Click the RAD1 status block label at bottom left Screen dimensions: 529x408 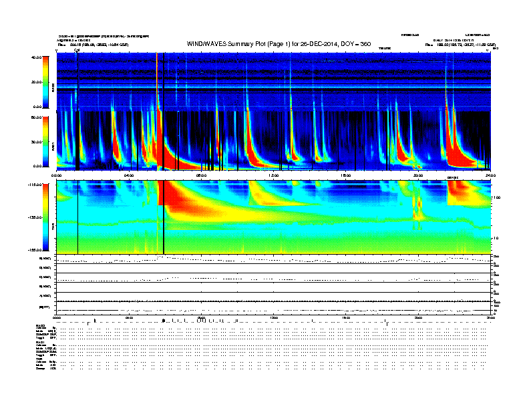[40, 343]
